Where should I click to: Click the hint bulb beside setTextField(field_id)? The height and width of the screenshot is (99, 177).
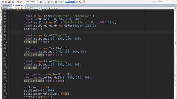click(6, 55)
